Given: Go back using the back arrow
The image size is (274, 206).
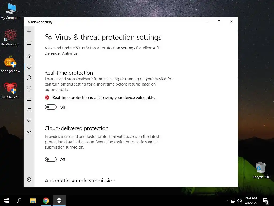Looking at the screenshot, I should (x=29, y=31).
